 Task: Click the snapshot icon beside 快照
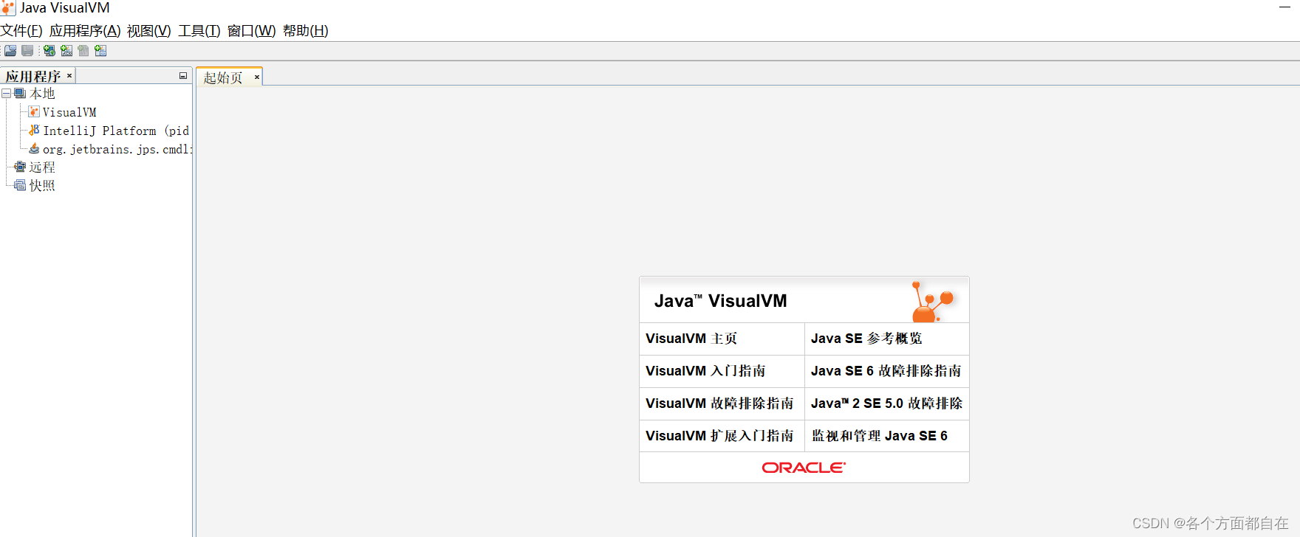(20, 185)
